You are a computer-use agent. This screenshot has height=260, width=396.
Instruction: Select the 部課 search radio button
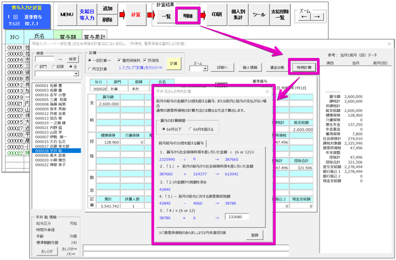(x=58, y=66)
